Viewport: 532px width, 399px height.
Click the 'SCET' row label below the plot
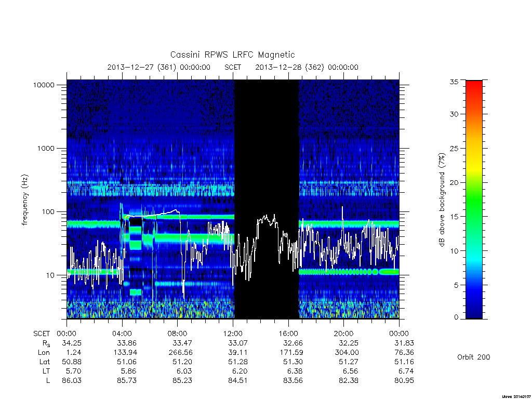pos(42,334)
